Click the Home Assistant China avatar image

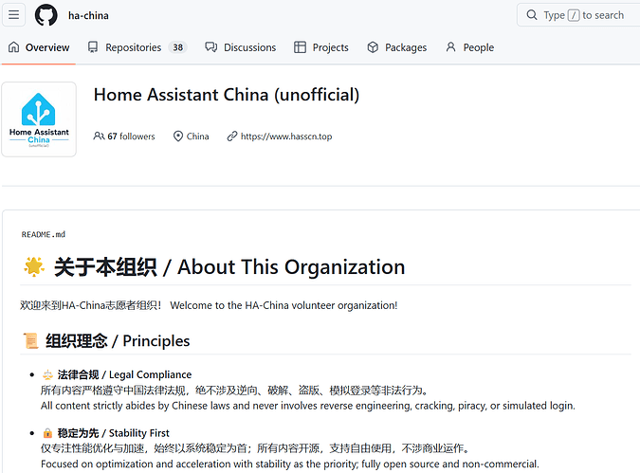39,119
